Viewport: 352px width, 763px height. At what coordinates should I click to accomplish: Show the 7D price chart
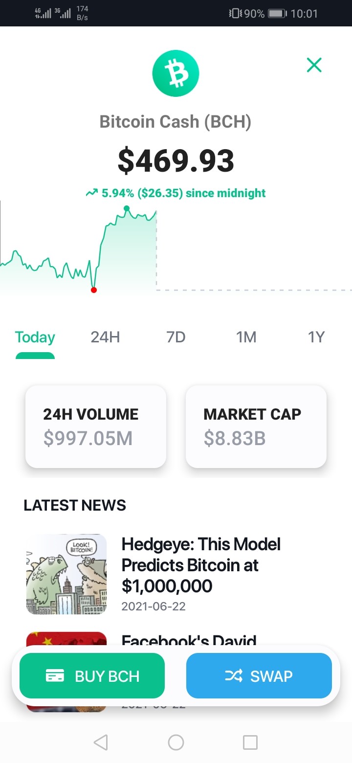176,337
